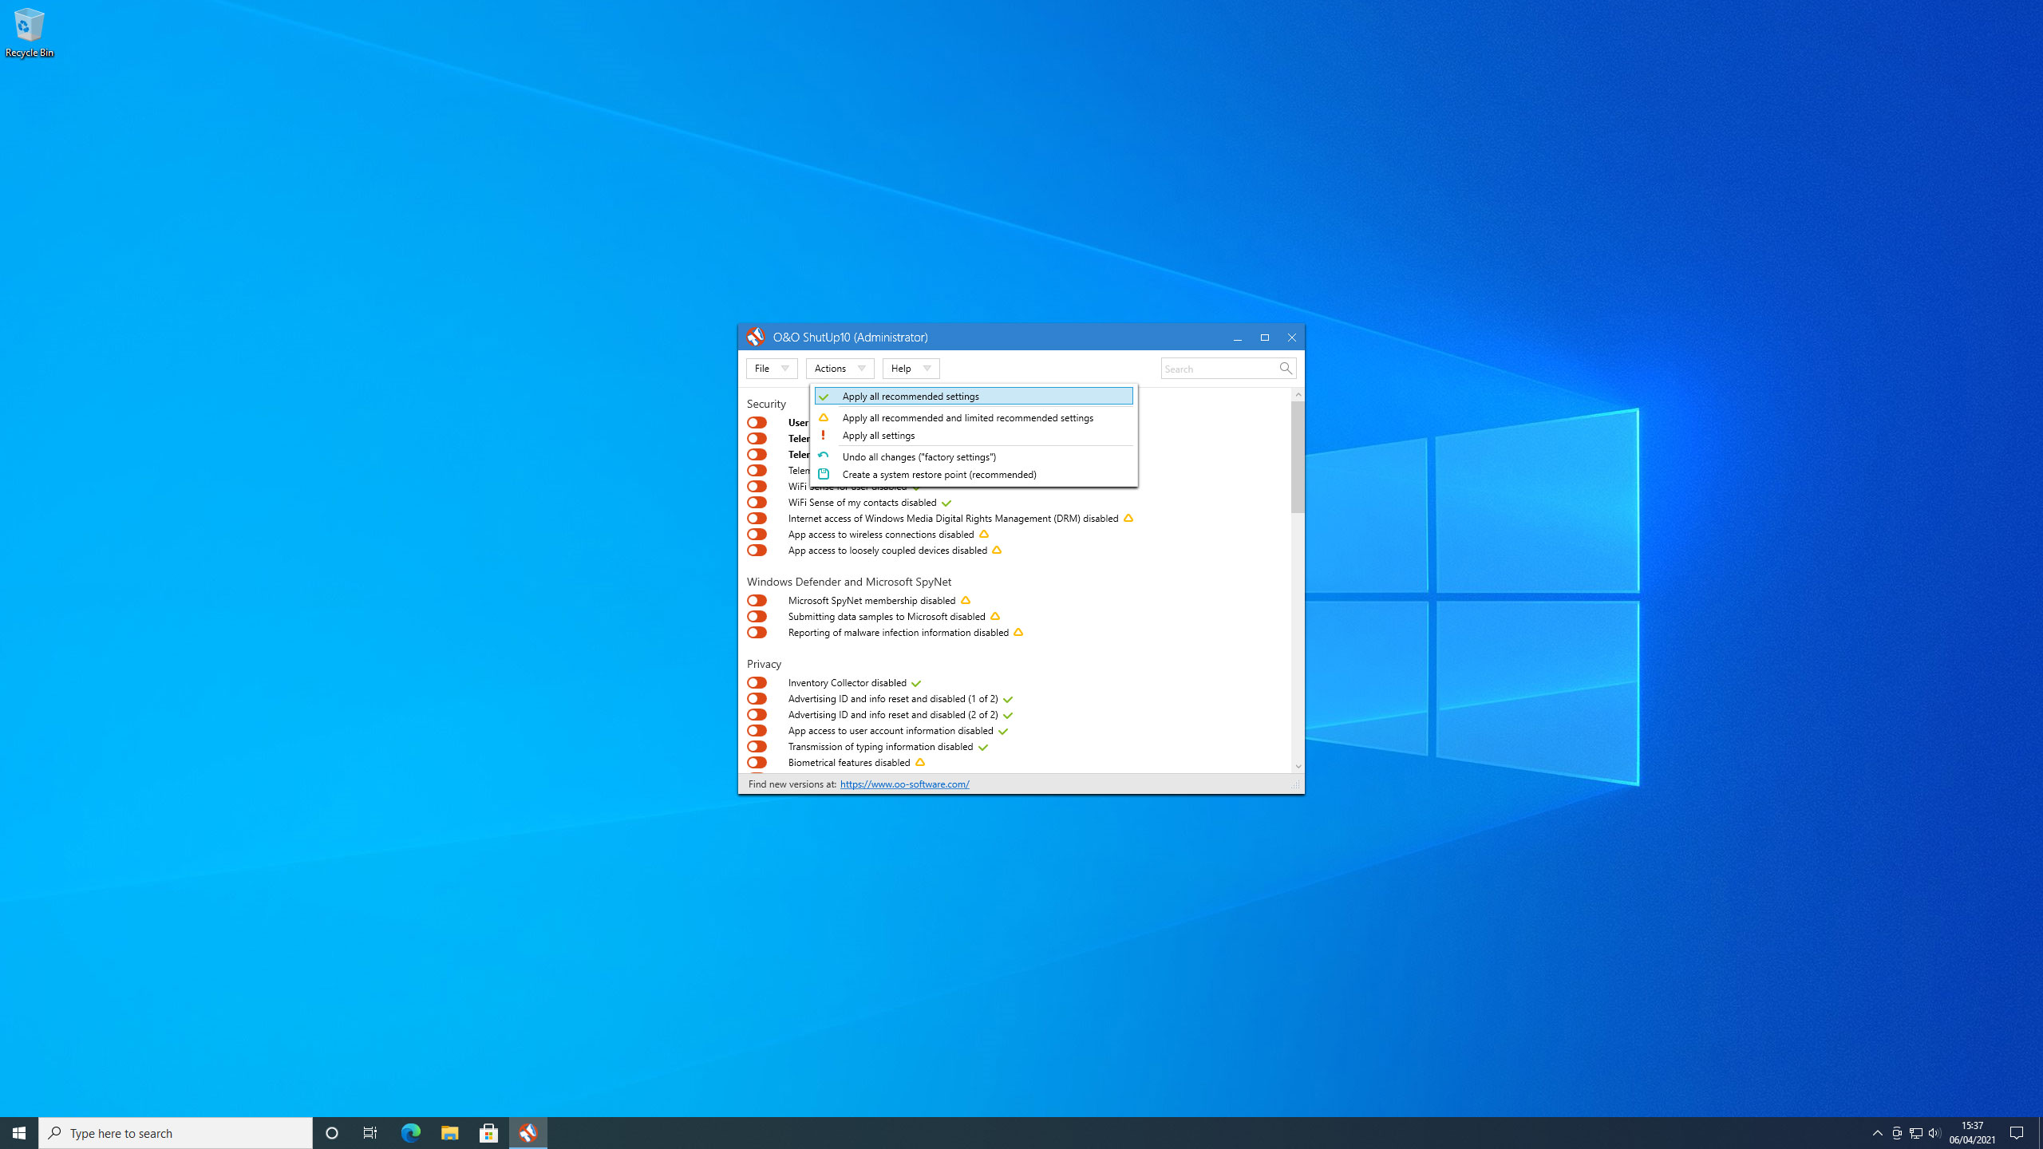Image resolution: width=2043 pixels, height=1149 pixels.
Task: Toggle Reporting of malware infection information disabled
Action: coord(757,633)
